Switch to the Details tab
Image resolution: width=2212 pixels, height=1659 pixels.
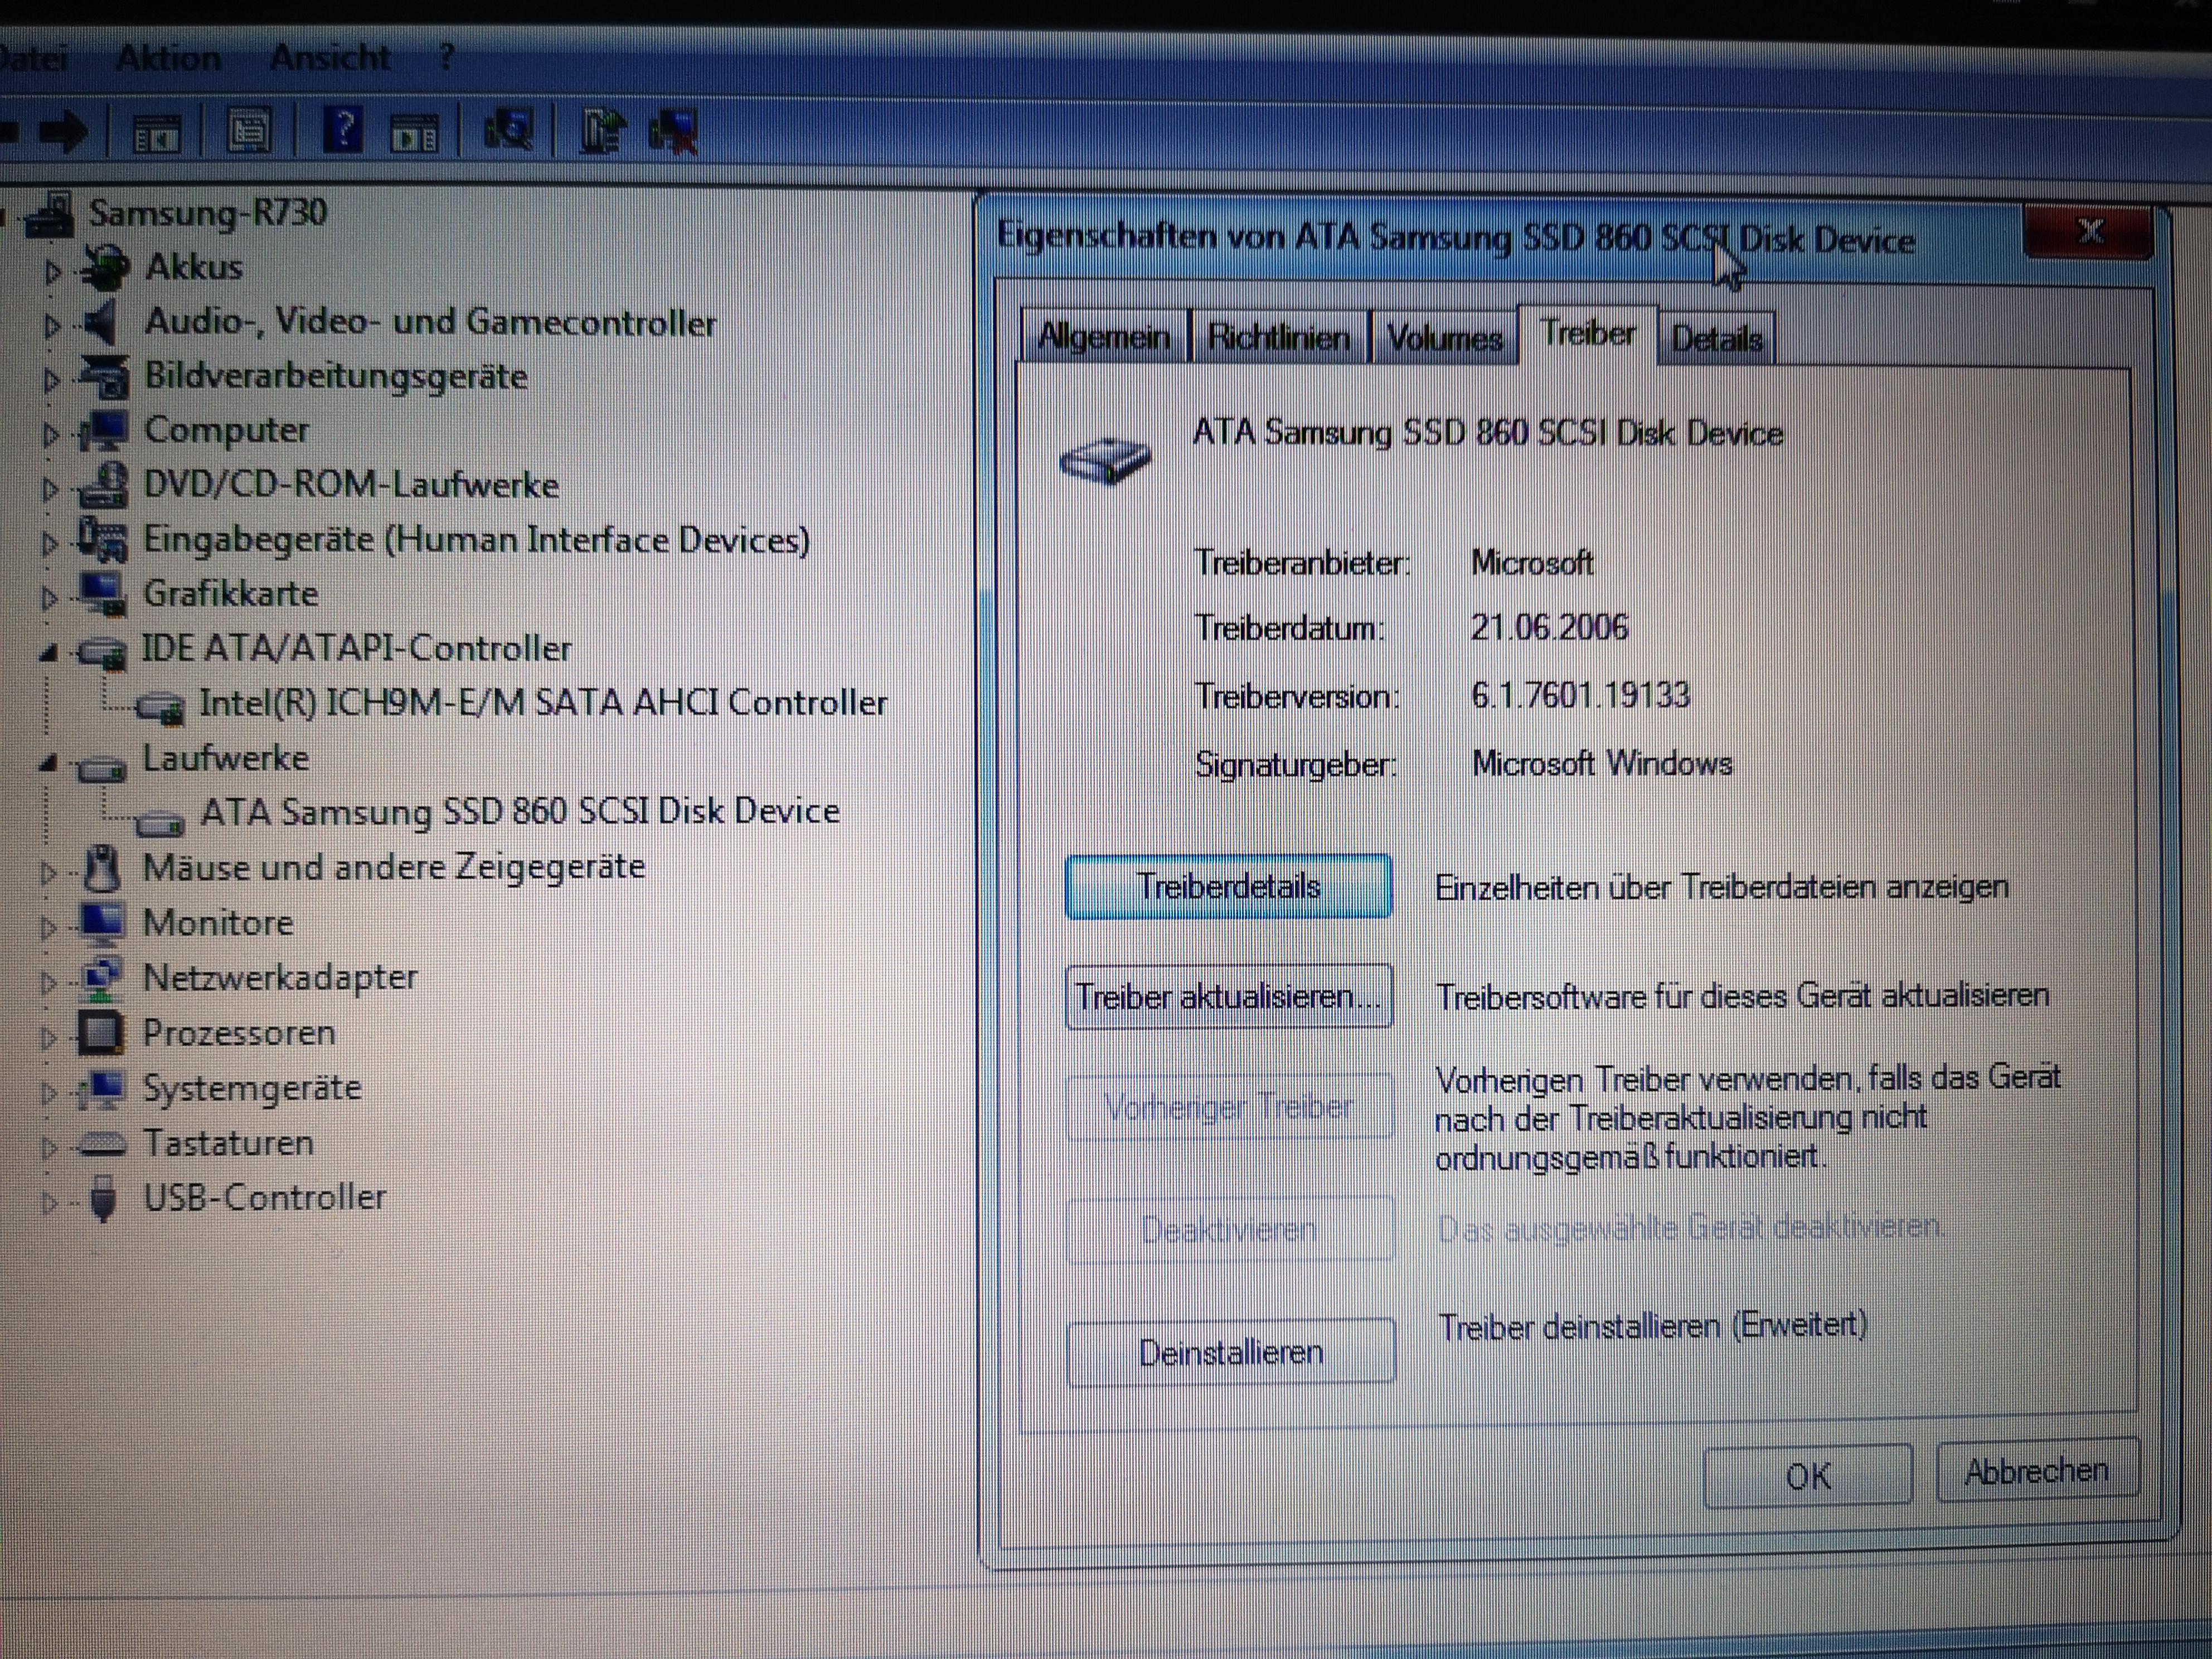[1716, 338]
